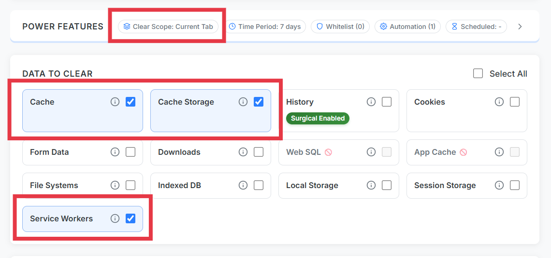The width and height of the screenshot is (551, 258).
Task: Check the File Systems checkbox
Action: tap(130, 186)
